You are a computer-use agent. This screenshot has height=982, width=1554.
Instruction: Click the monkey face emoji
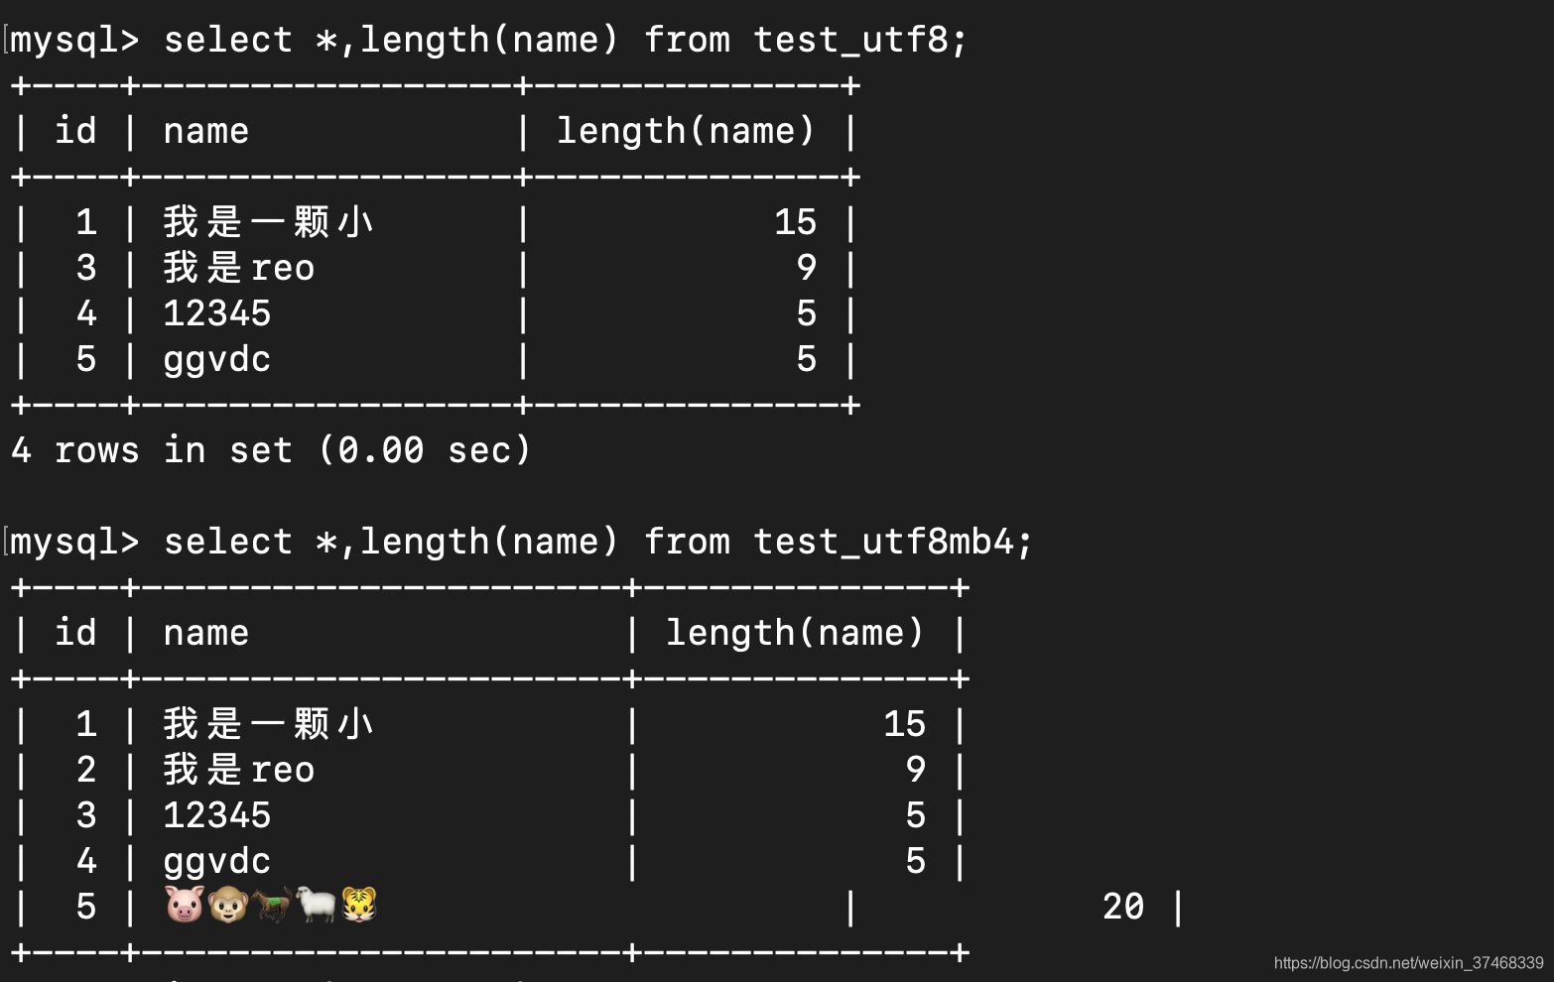[228, 905]
